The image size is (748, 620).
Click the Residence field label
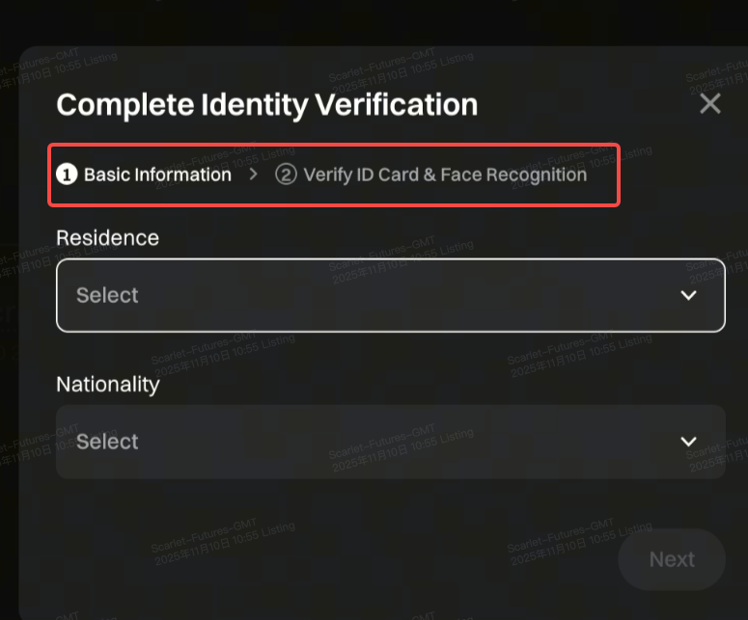(x=108, y=237)
